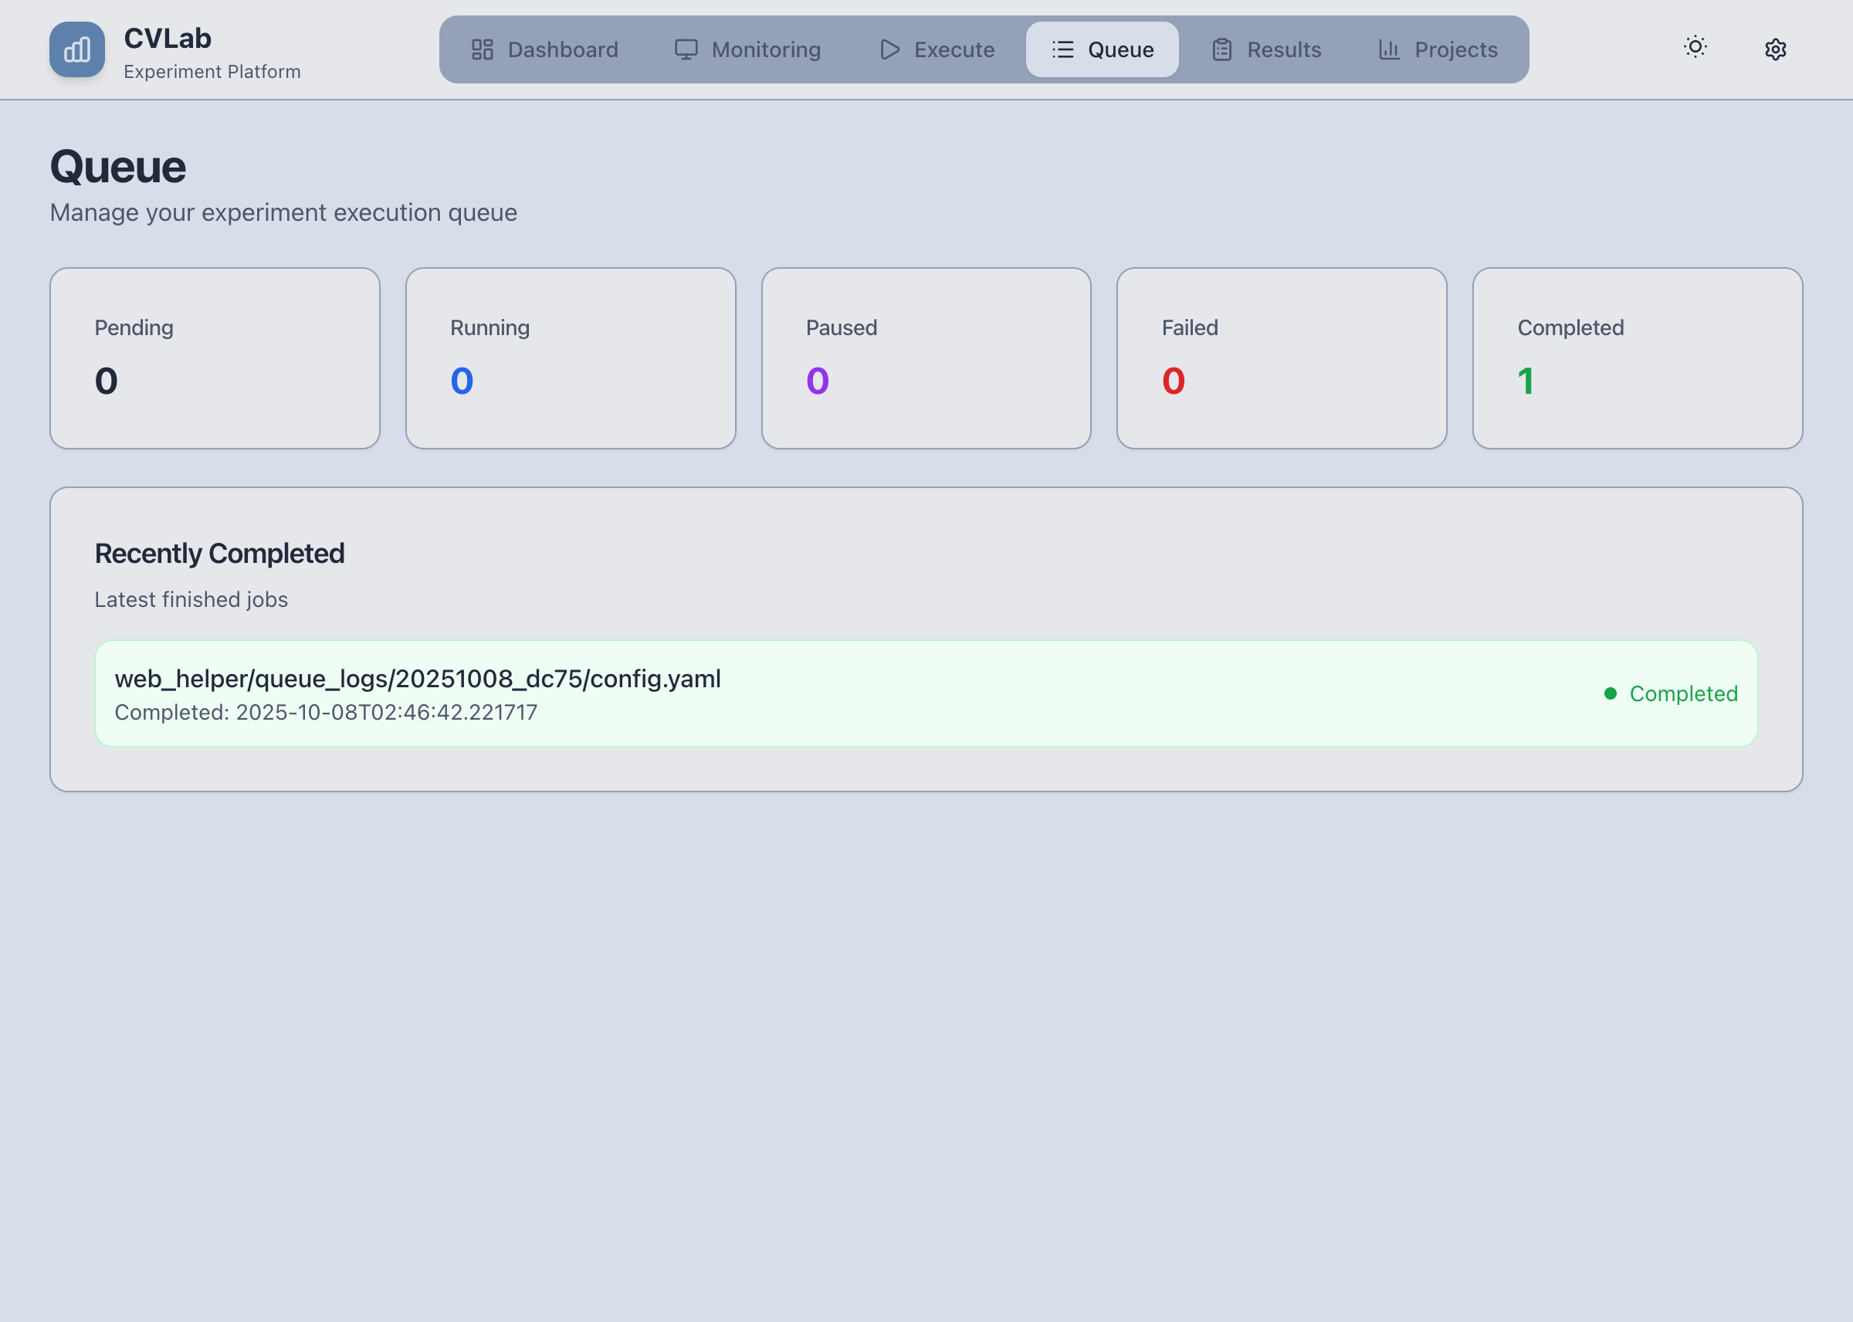Click the Failed jobs stat card
The height and width of the screenshot is (1322, 1853).
(x=1281, y=358)
